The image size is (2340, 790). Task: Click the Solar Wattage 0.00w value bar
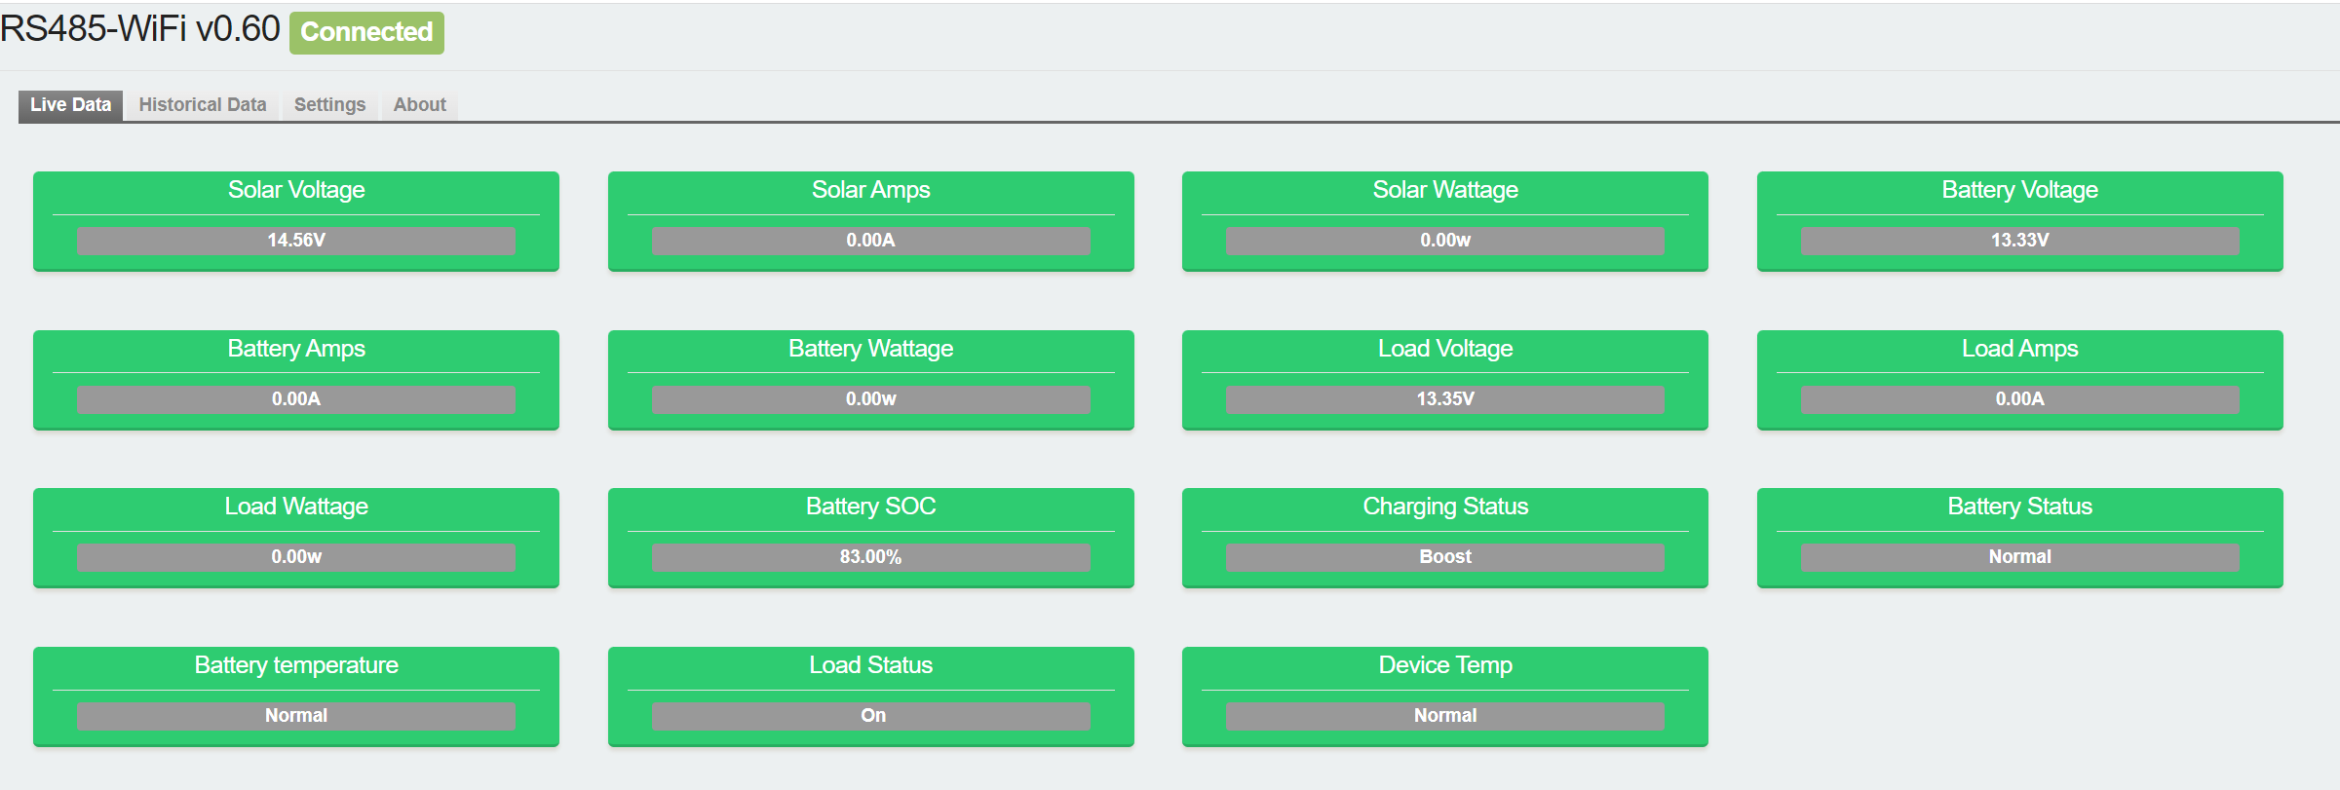click(1445, 241)
